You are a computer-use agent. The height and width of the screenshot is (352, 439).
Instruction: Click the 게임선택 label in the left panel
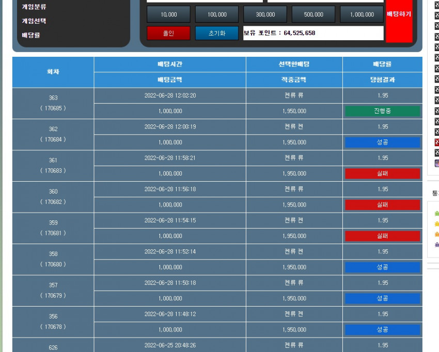point(34,21)
